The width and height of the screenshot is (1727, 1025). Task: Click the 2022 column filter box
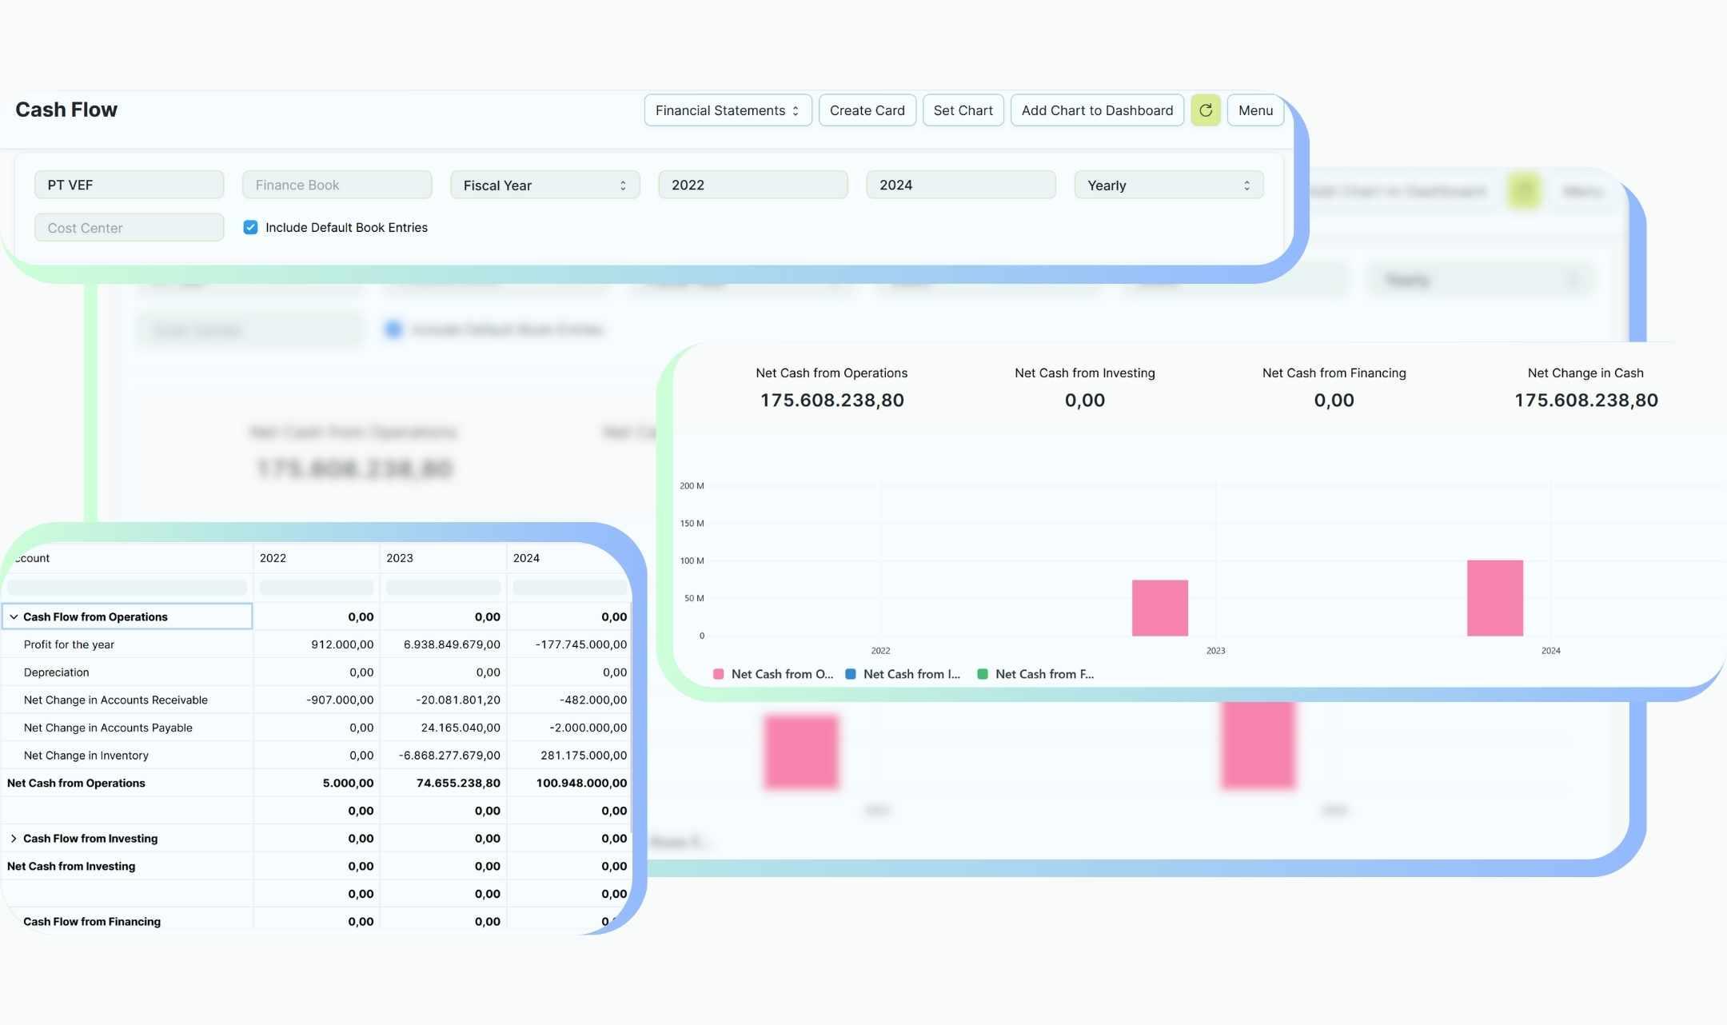(316, 588)
